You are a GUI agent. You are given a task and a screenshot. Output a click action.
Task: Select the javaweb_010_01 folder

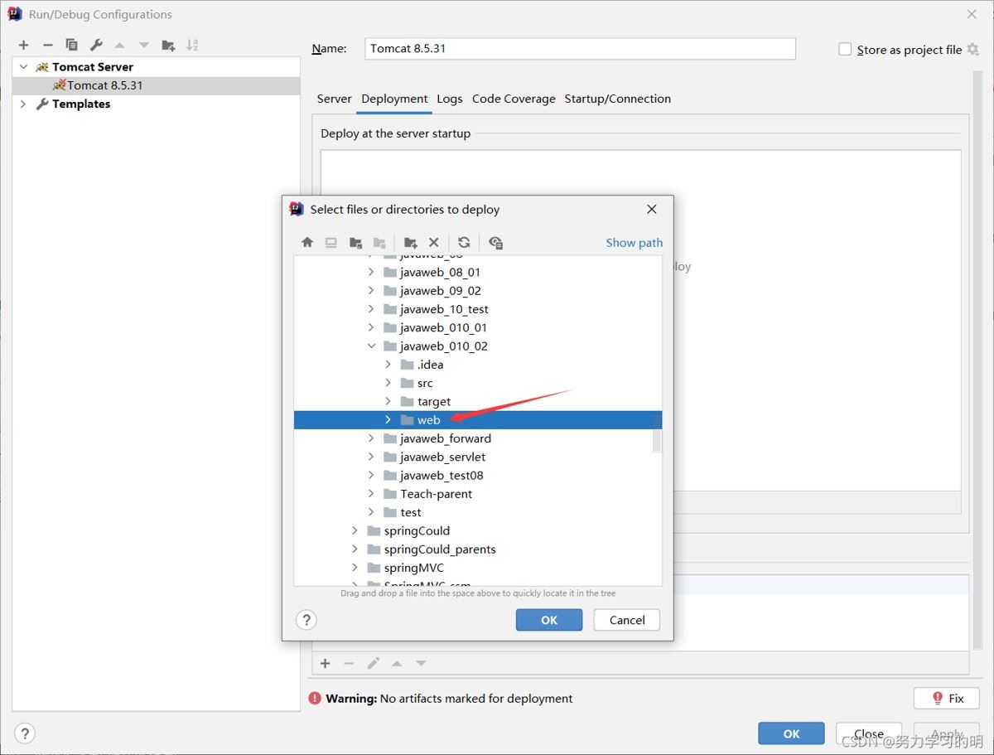[443, 327]
